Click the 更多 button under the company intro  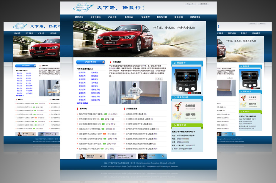(x=159, y=79)
